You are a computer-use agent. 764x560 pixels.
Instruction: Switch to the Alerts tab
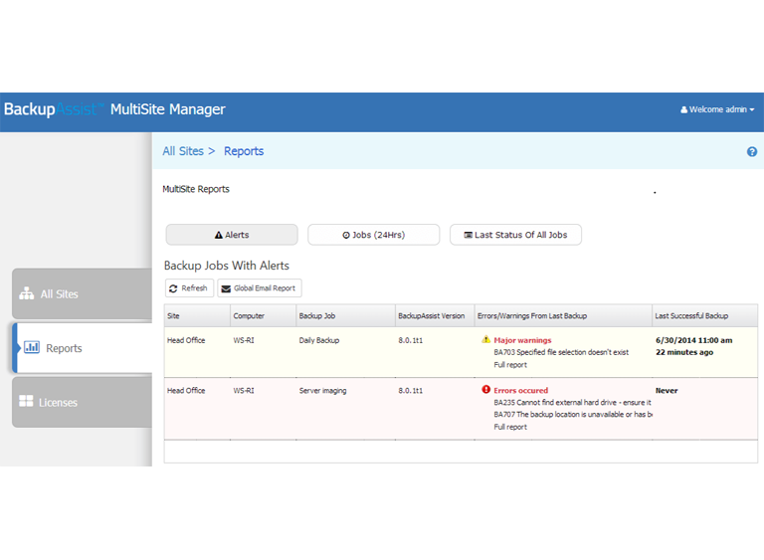(x=232, y=235)
